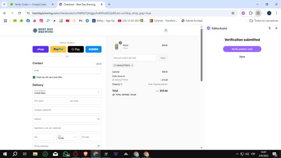Open the apps grid bookmark icon

[5, 21]
